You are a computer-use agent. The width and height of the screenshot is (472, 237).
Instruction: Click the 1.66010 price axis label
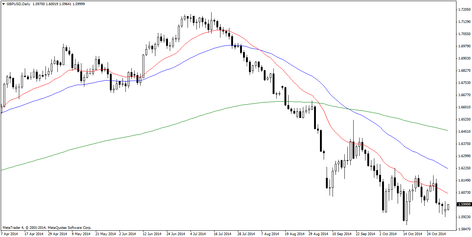coord(464,107)
